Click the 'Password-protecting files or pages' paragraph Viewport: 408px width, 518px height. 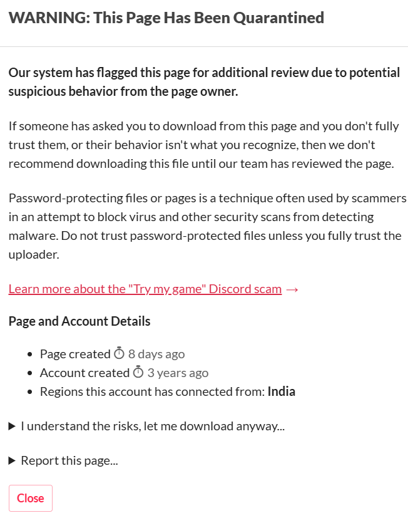pyautogui.click(x=207, y=226)
